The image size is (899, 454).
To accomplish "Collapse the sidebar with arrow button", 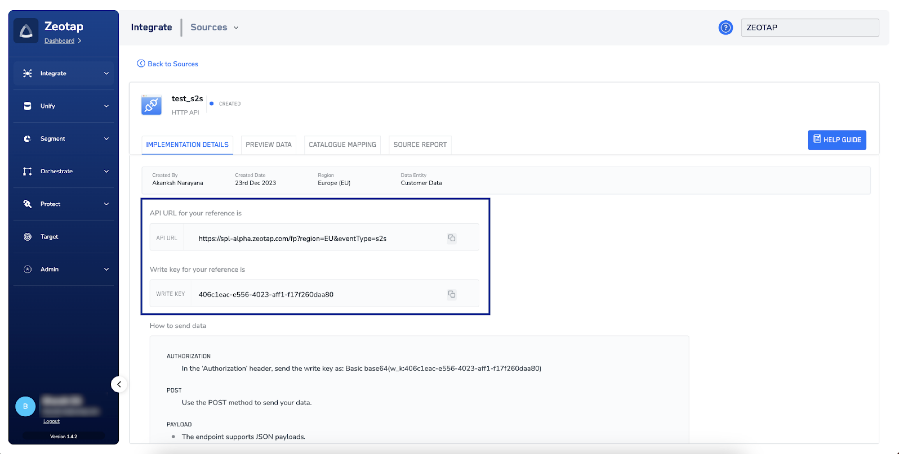I will coord(119,384).
